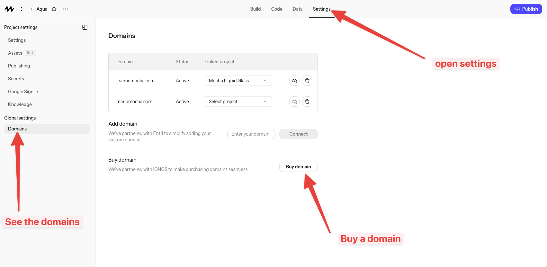Open Mocha Liquid Glass project dropdown
This screenshot has height=267, width=547.
[238, 81]
